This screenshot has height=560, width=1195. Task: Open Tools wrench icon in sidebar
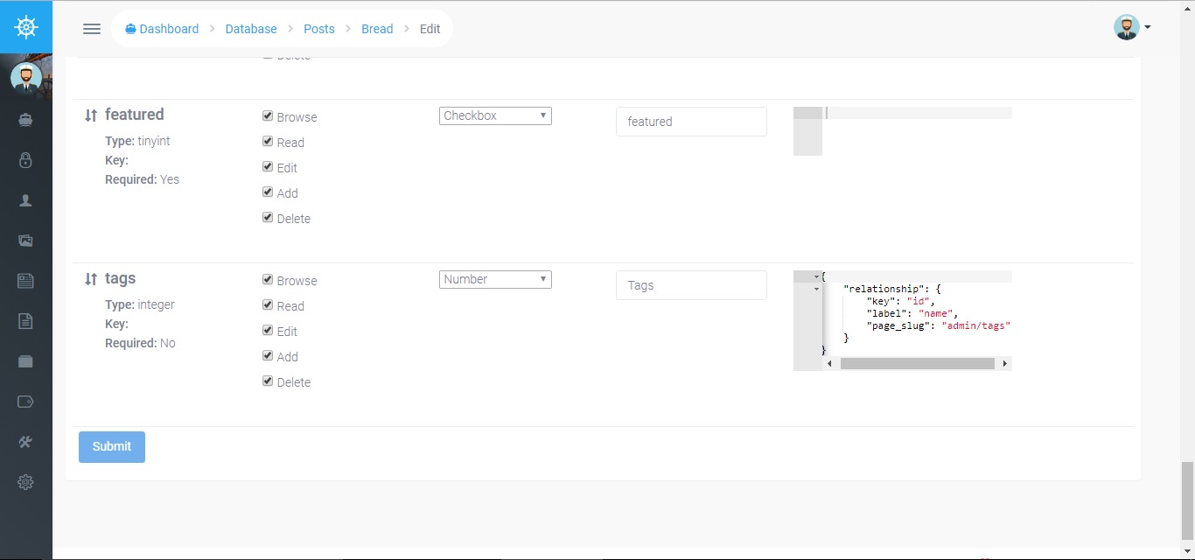(25, 442)
